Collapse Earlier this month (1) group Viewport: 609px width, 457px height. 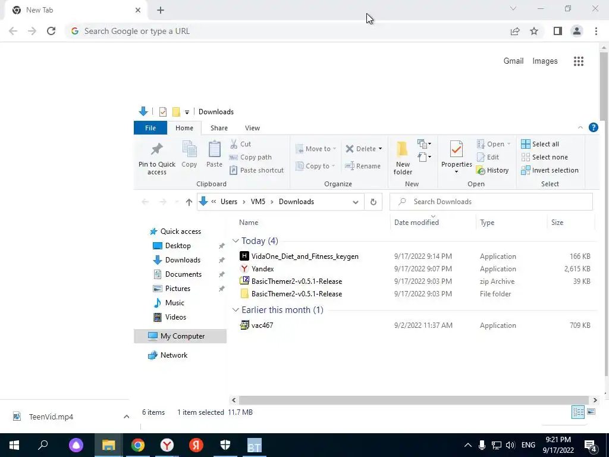236,309
